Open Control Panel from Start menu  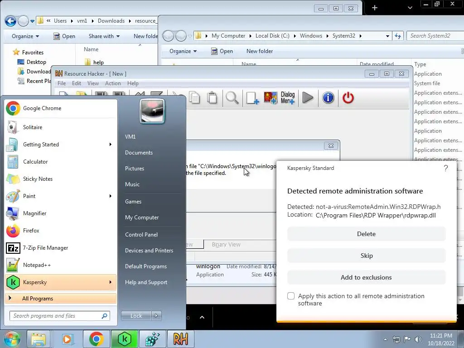pos(141,235)
